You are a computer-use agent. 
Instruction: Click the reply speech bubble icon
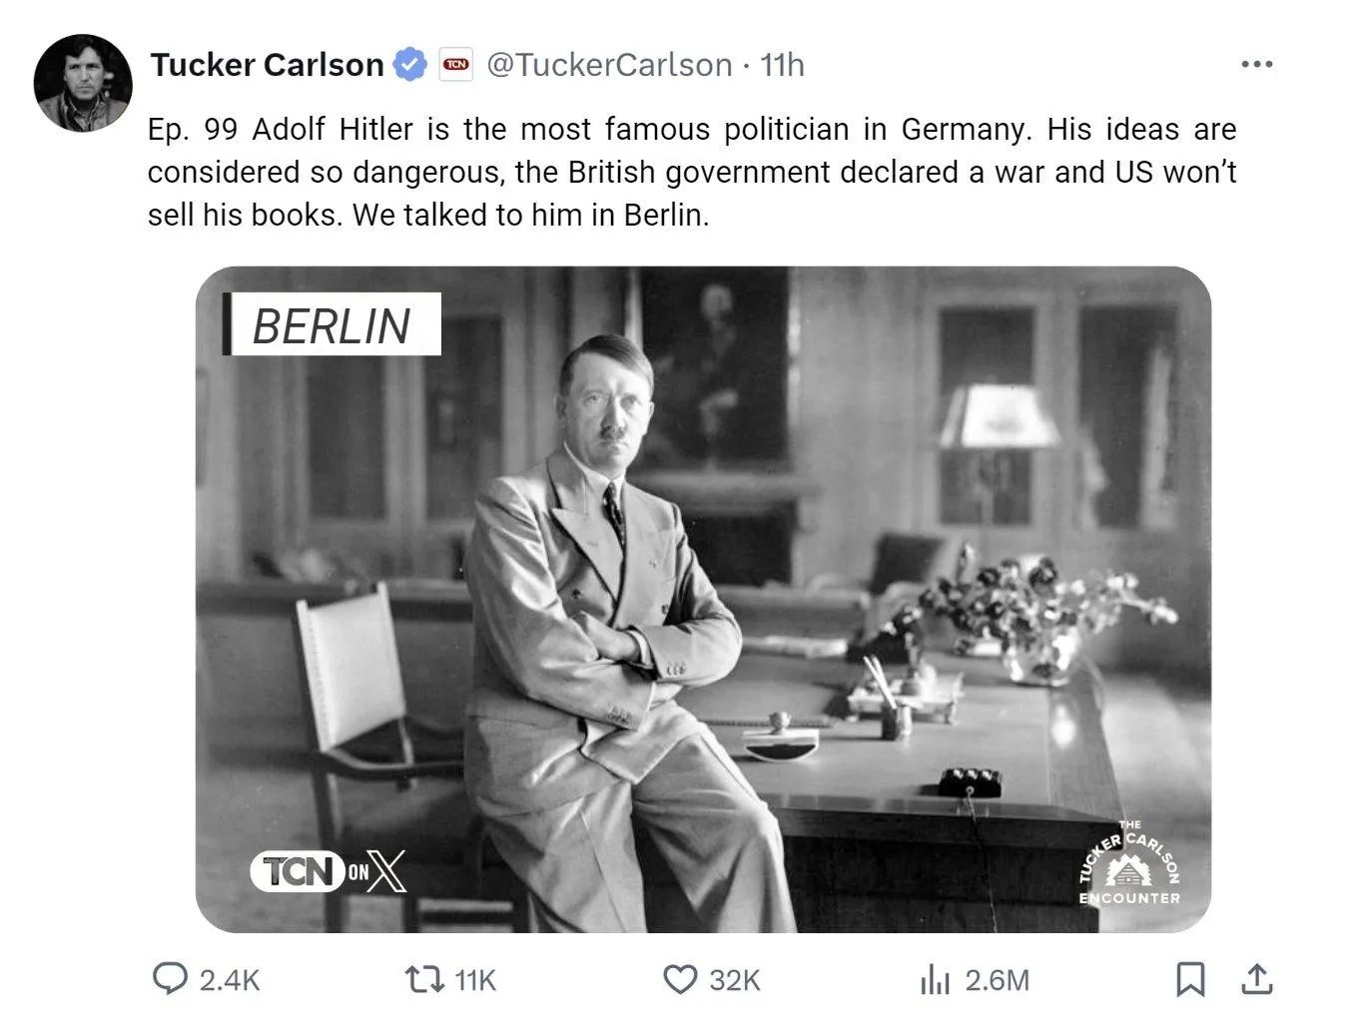(x=169, y=979)
